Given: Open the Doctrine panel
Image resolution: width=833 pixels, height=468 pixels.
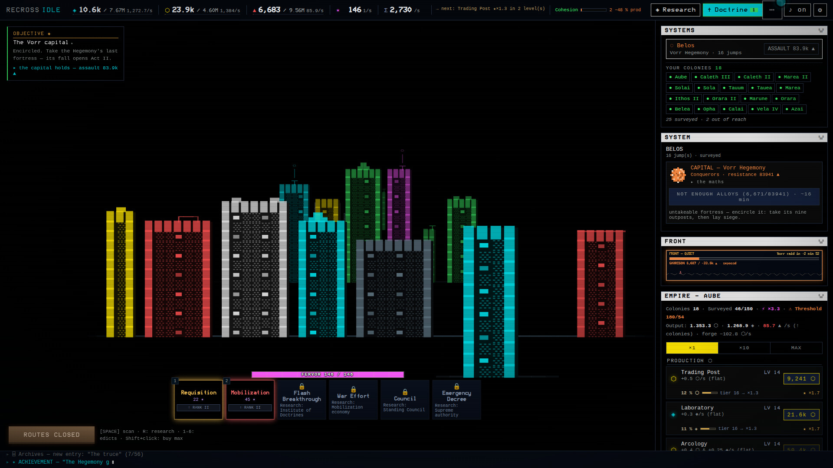Looking at the screenshot, I should 732,10.
